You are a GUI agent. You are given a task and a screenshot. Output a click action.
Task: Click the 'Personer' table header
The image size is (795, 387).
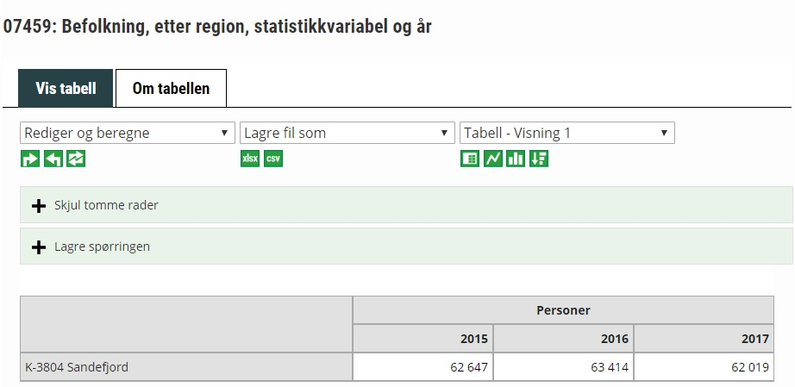pos(563,310)
